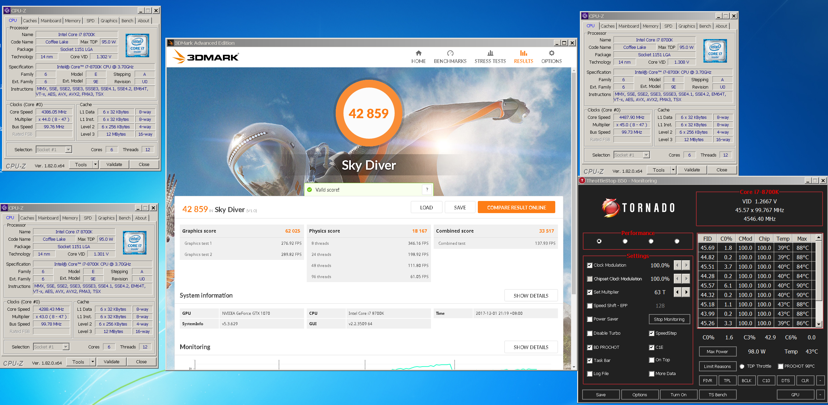Open TS Bench in ThrottleStop
This screenshot has height=405, width=828.
(x=718, y=395)
